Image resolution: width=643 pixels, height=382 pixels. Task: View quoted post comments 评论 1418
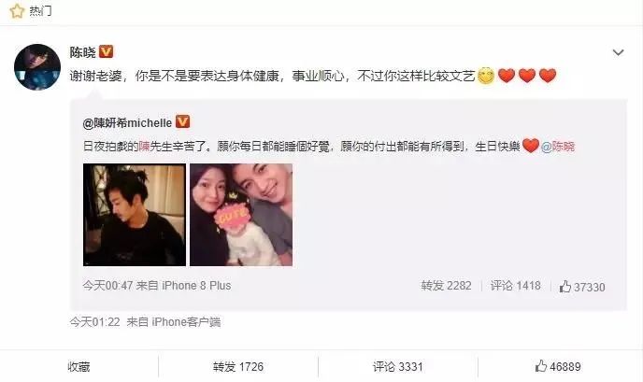click(x=516, y=286)
